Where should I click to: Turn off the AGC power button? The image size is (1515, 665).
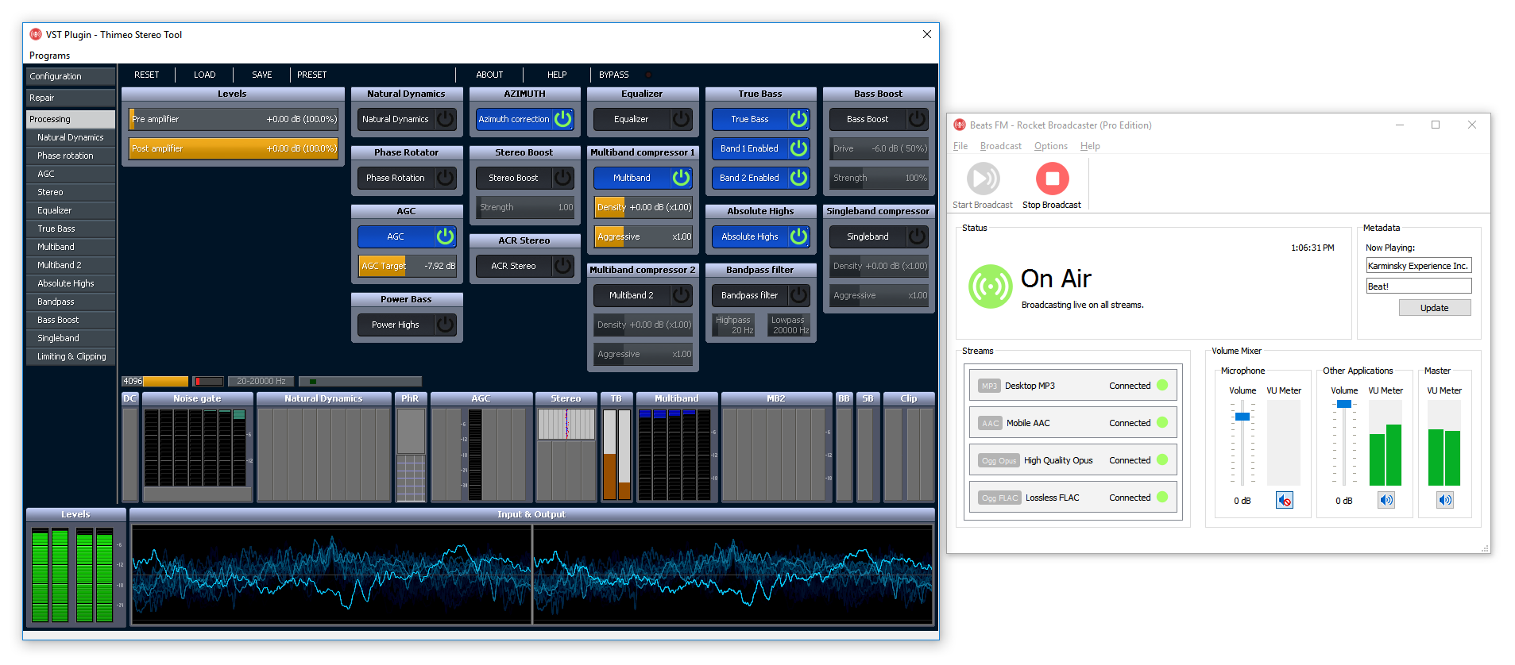pos(446,236)
